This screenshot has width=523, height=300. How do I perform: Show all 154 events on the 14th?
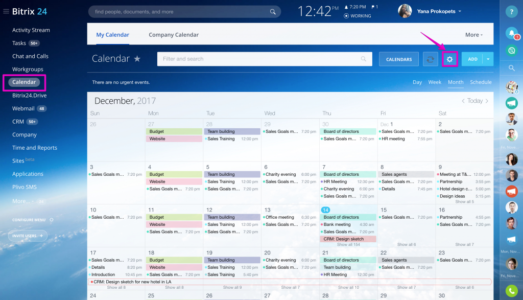tap(348, 245)
